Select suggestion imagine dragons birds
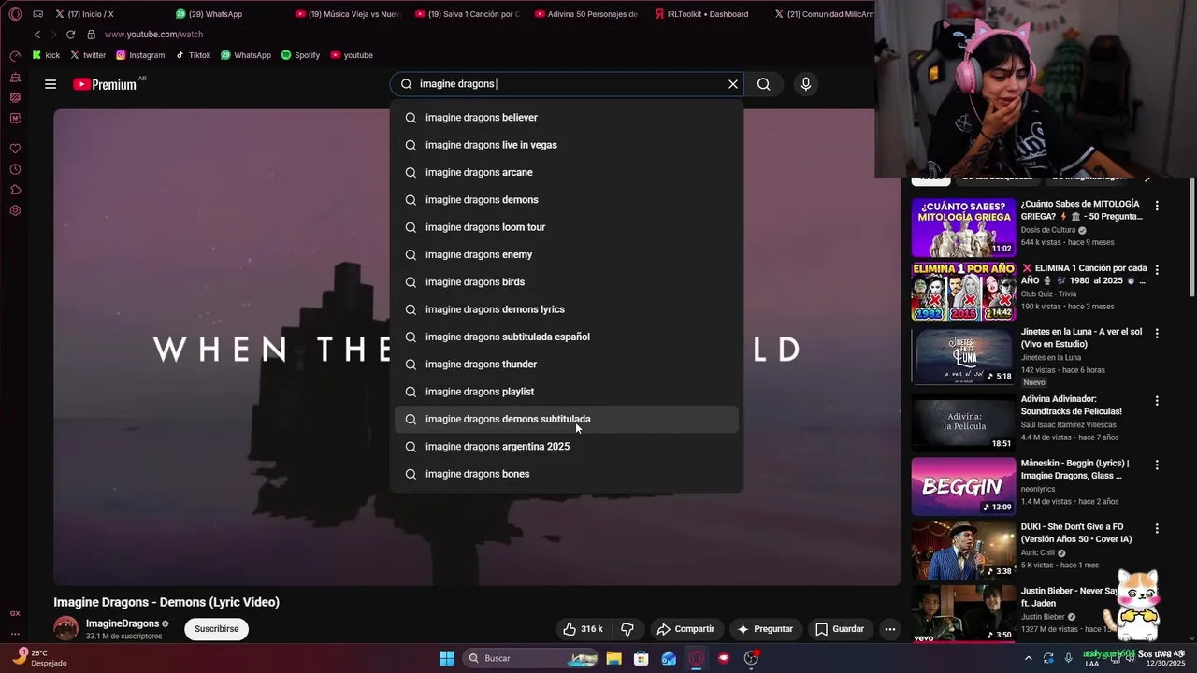1197x673 pixels. click(x=567, y=282)
